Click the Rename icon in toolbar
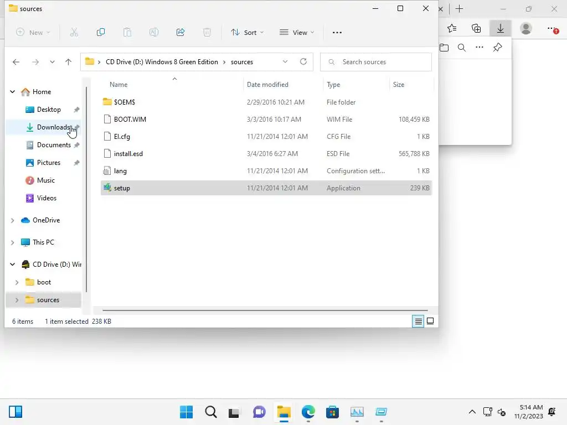567x425 pixels. 154,33
